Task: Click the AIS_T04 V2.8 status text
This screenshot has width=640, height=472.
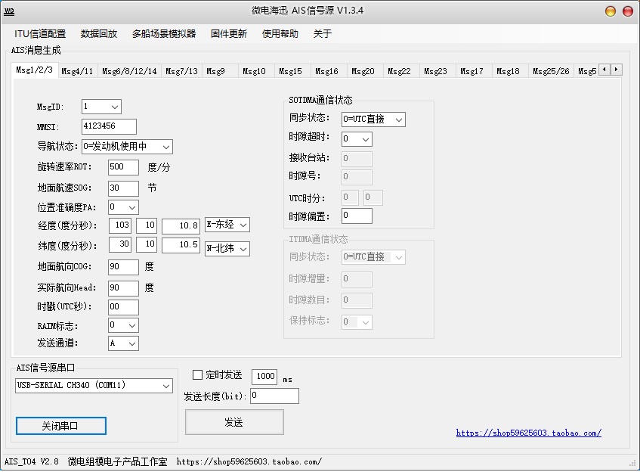Action: [x=32, y=461]
